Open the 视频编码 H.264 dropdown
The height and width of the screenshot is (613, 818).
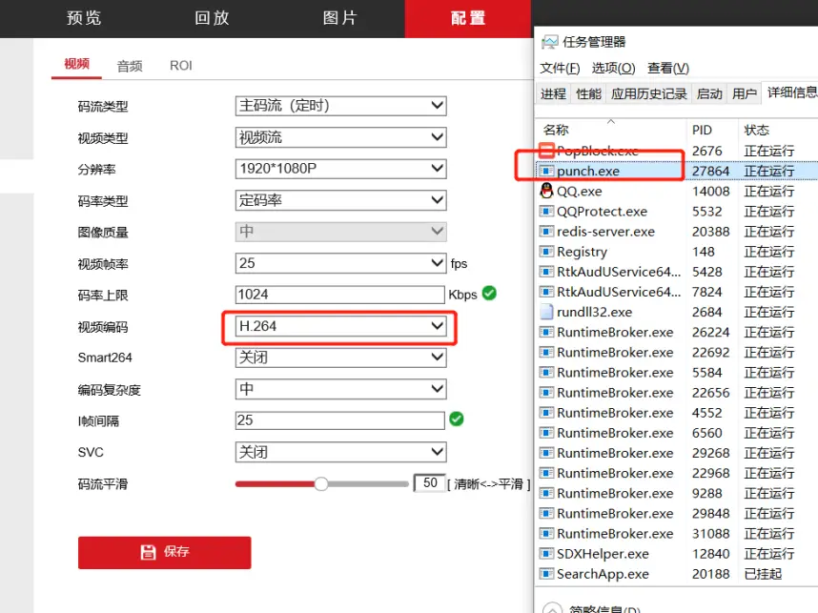[340, 326]
